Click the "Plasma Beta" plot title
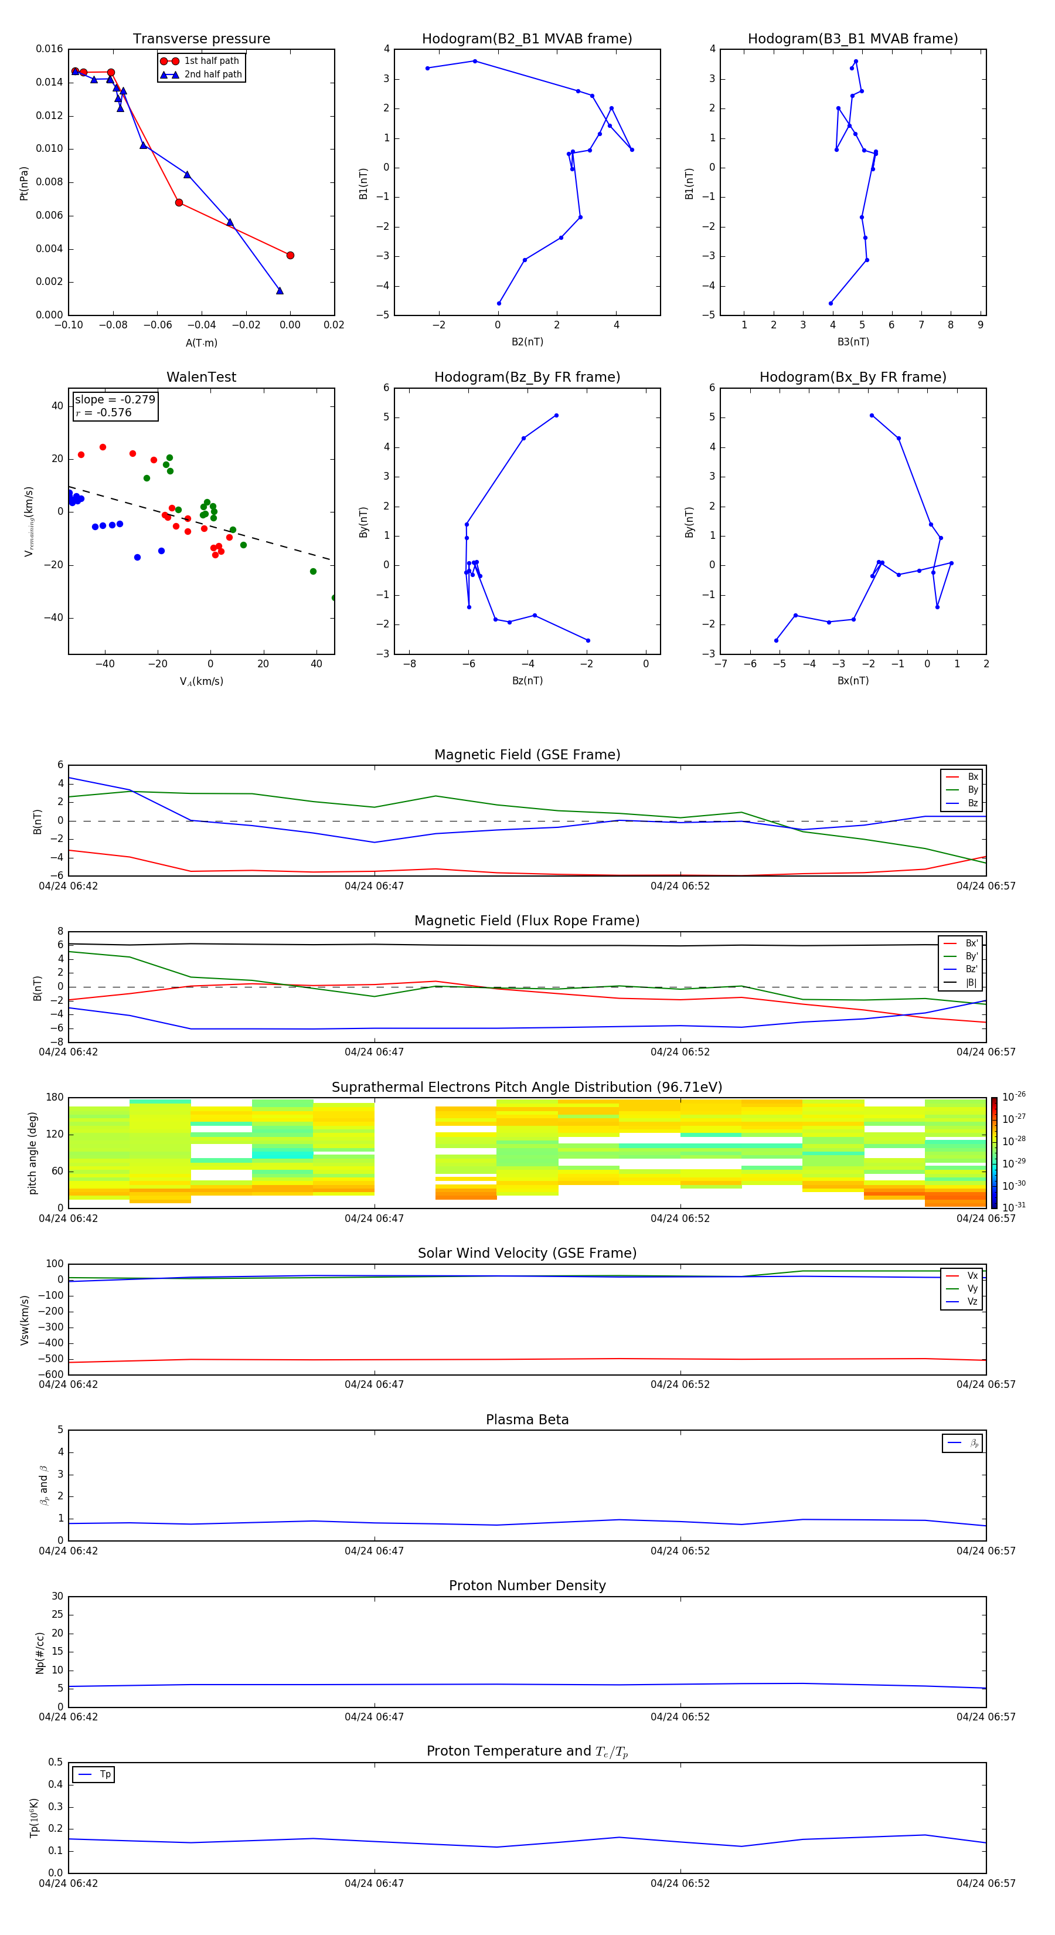Screen dimensions: 1055x1935 point(527,1420)
